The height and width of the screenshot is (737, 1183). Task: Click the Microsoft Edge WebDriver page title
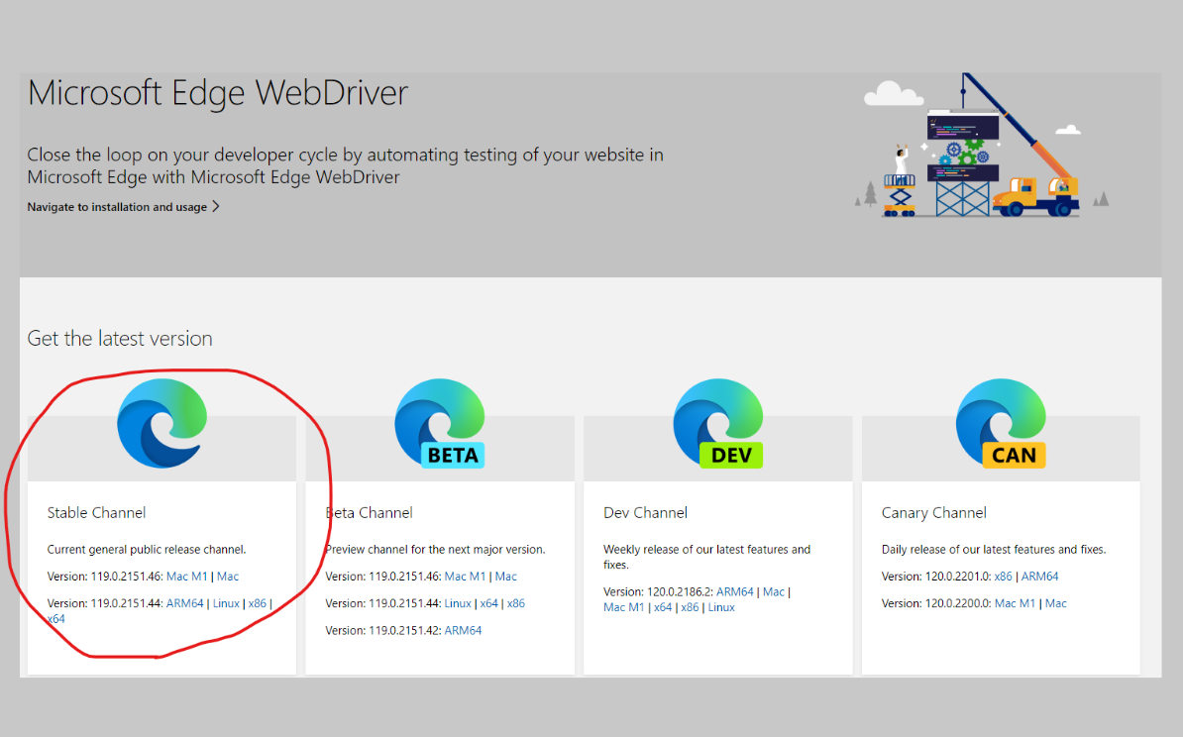(217, 93)
